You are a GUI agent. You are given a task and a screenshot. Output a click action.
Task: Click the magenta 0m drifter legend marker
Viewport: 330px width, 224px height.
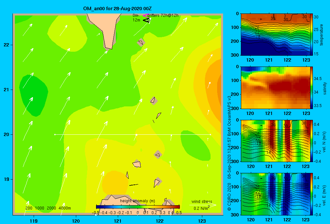(146, 15)
